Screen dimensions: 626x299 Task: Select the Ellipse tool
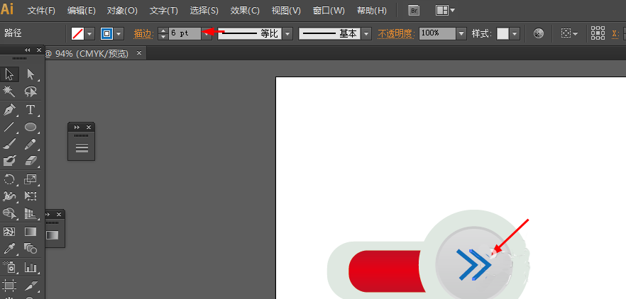[31, 127]
